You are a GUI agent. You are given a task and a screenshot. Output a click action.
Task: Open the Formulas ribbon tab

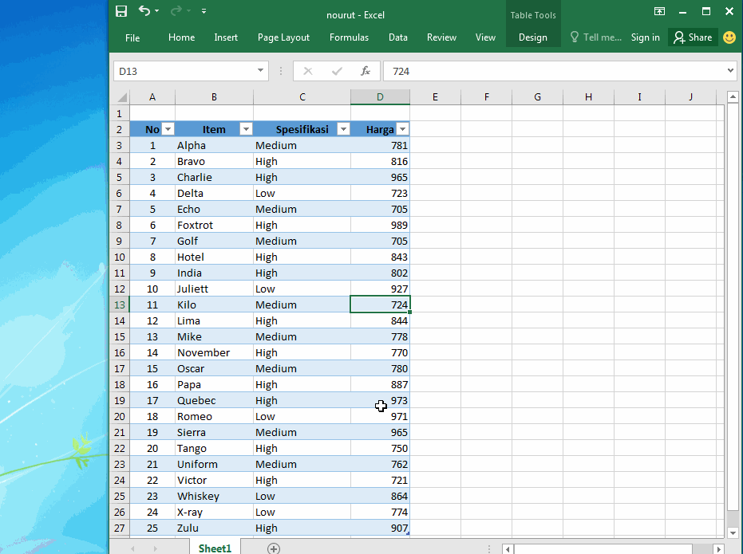click(349, 37)
